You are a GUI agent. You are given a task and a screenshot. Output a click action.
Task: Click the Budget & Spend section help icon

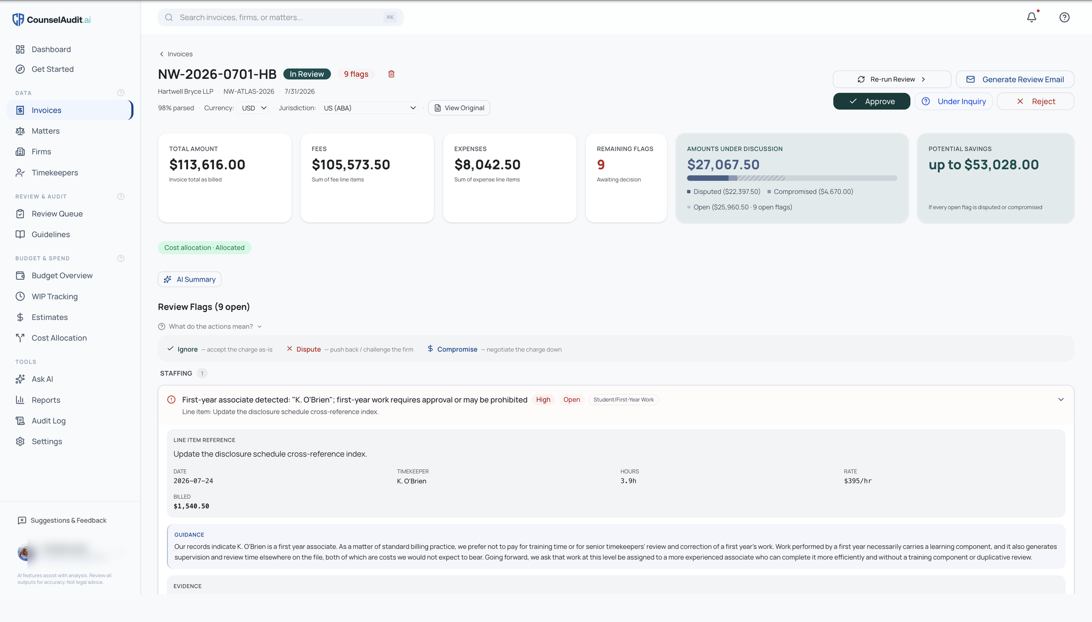click(x=121, y=258)
